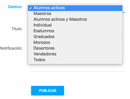Choose Maestros from the Destino list
This screenshot has width=130, height=99.
pyautogui.click(x=75, y=14)
